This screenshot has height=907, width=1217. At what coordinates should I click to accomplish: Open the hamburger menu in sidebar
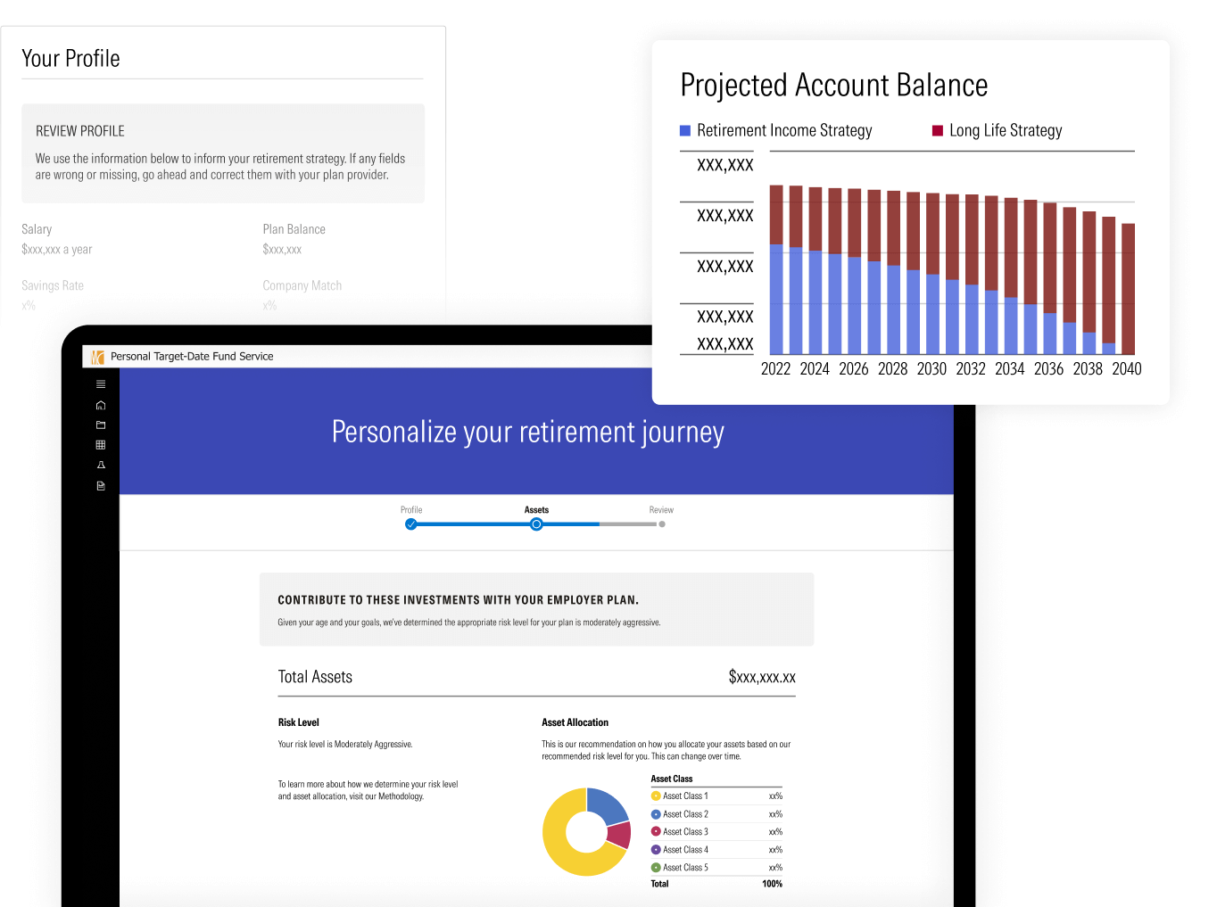click(x=101, y=384)
